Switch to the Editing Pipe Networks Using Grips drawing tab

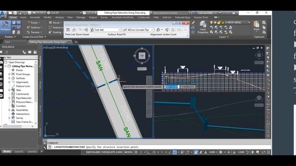point(48,42)
